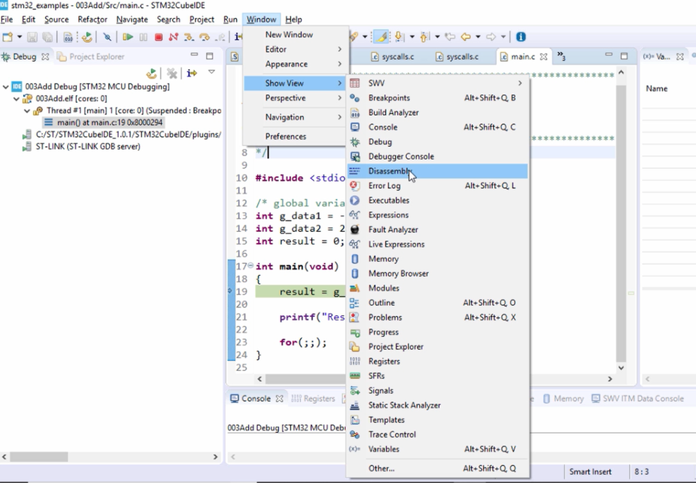Click the yellow Back navigation arrow

click(x=466, y=37)
